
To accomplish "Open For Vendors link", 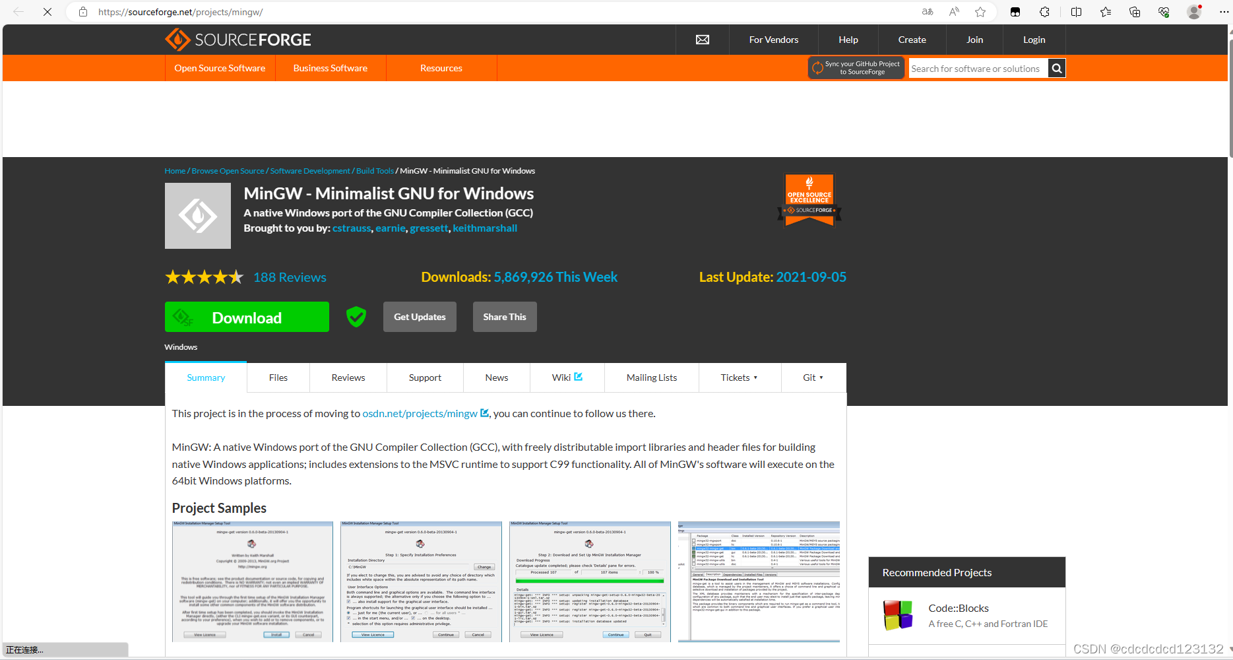I will click(774, 40).
